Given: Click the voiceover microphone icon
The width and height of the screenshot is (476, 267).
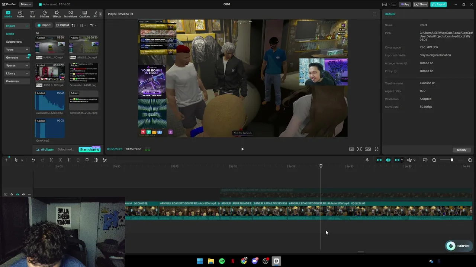Looking at the screenshot, I should click(367, 160).
